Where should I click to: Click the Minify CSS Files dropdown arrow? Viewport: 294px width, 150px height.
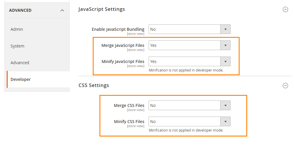pyautogui.click(x=225, y=122)
